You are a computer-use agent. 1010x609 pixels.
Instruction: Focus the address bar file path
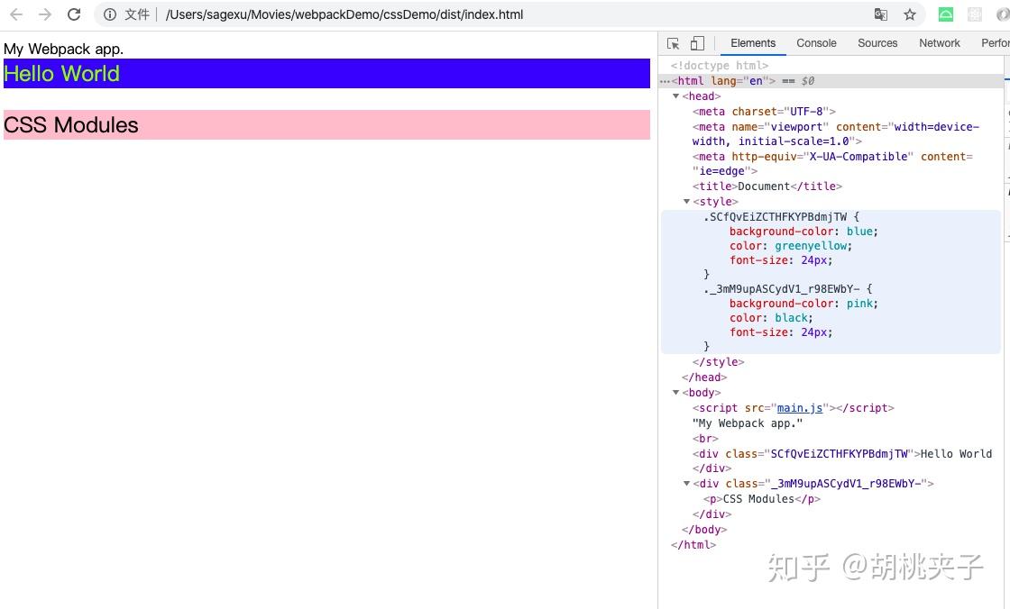click(344, 14)
